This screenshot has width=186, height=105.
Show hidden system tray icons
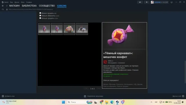point(151,102)
